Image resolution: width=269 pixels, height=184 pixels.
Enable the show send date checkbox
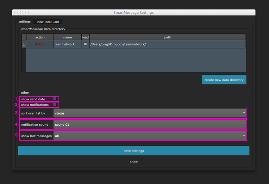coord(55,99)
